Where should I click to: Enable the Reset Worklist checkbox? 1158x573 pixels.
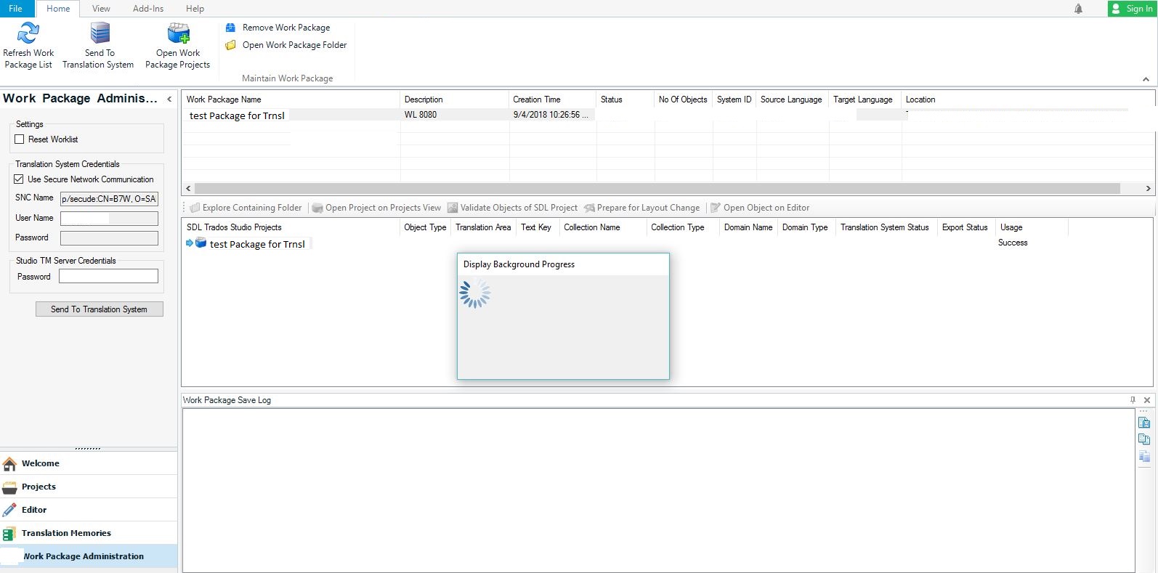[20, 139]
